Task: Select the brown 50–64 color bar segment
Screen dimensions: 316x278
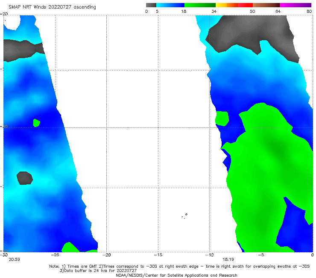Action: coord(266,5)
